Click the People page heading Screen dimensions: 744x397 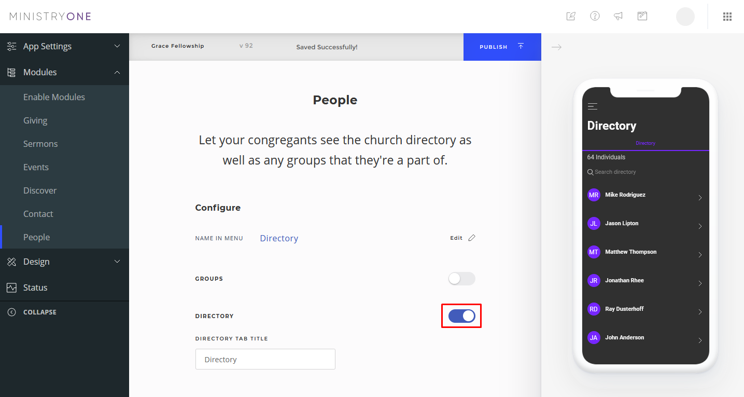pyautogui.click(x=335, y=100)
